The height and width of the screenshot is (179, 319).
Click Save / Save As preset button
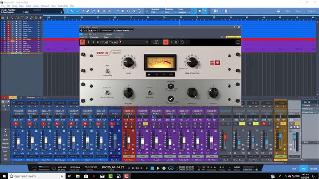coord(156,42)
